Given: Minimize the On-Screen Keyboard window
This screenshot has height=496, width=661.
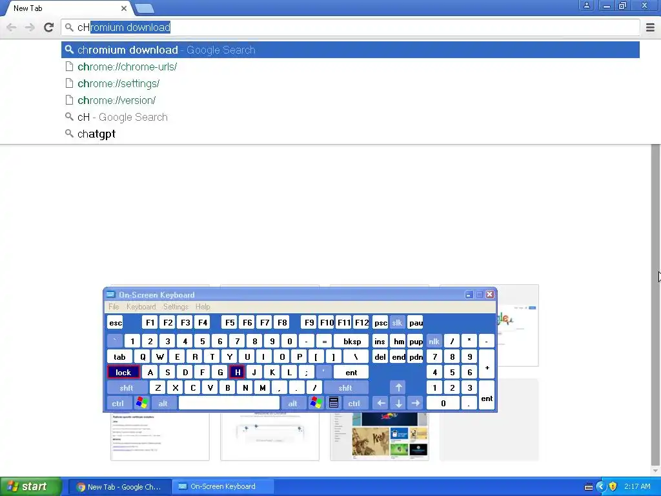Looking at the screenshot, I should (469, 294).
